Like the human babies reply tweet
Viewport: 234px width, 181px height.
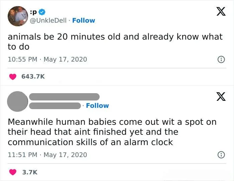click(12, 172)
